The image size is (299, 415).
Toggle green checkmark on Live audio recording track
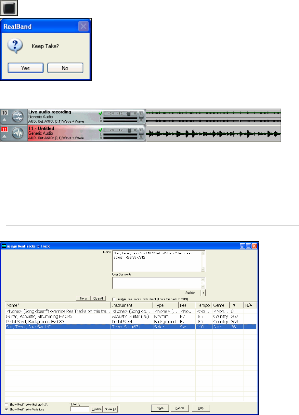pos(100,113)
